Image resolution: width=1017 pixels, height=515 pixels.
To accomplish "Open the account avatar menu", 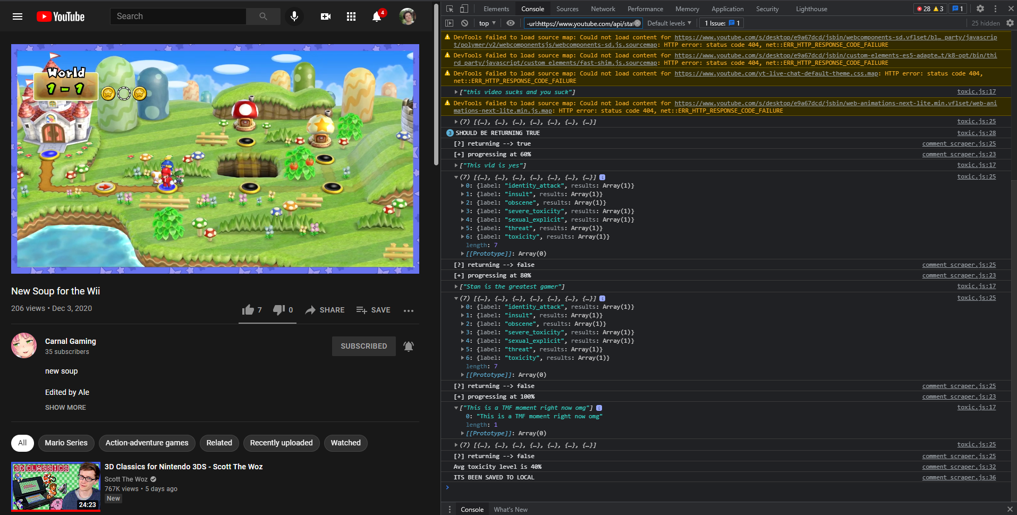I will click(x=408, y=16).
